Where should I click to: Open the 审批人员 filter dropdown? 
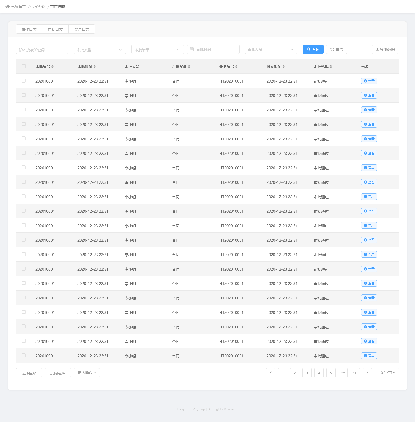[271, 49]
